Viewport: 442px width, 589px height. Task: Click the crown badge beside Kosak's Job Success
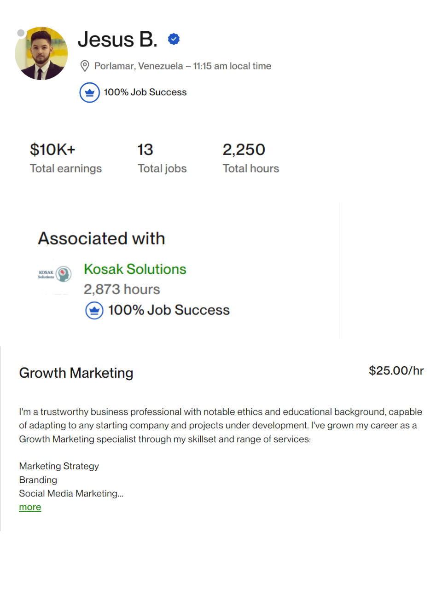(x=94, y=311)
